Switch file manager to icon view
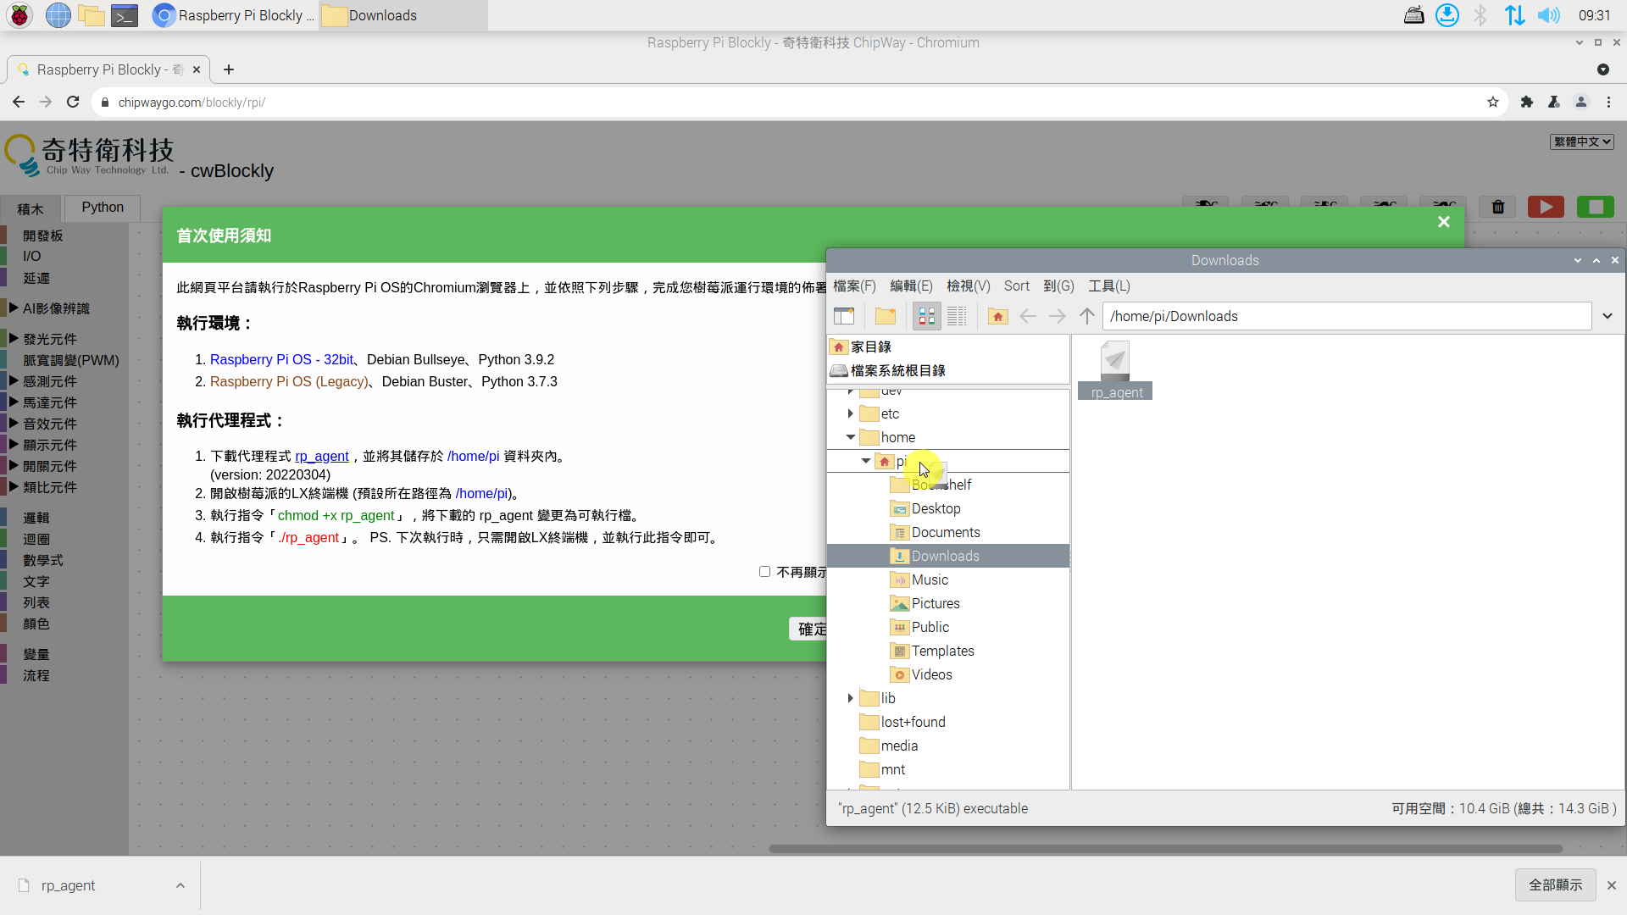This screenshot has width=1627, height=915. click(926, 317)
